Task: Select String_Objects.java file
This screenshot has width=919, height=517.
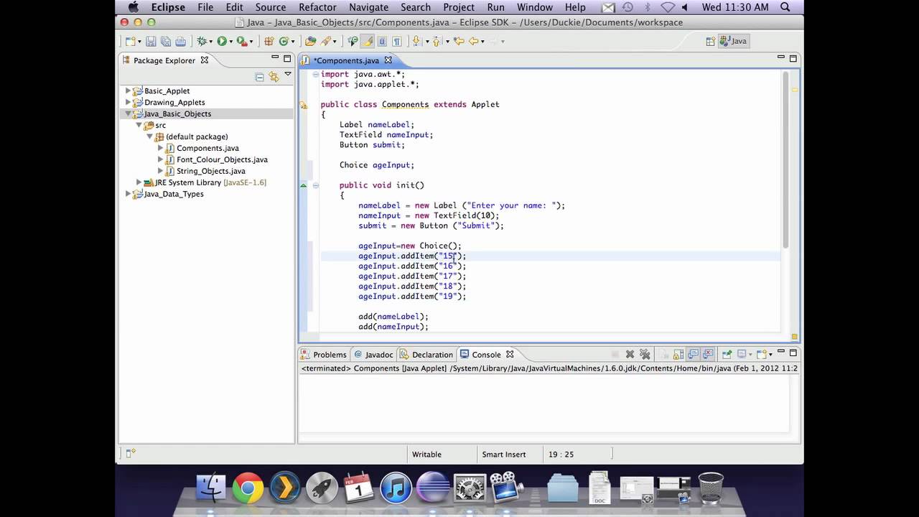Action: click(x=210, y=171)
